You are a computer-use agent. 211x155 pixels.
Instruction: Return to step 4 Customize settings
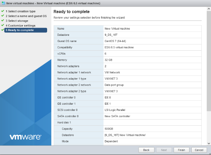click(20, 25)
